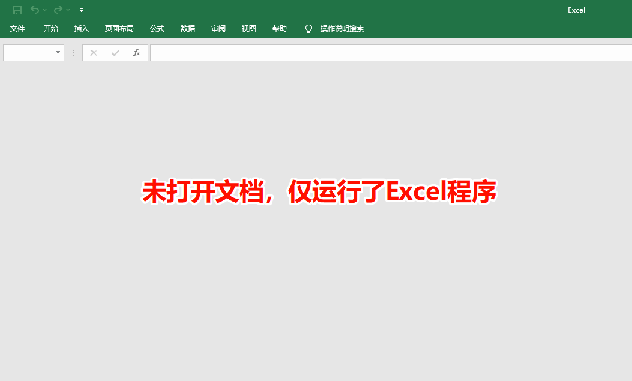
Task: Click the Insert Function fx icon
Action: point(137,53)
